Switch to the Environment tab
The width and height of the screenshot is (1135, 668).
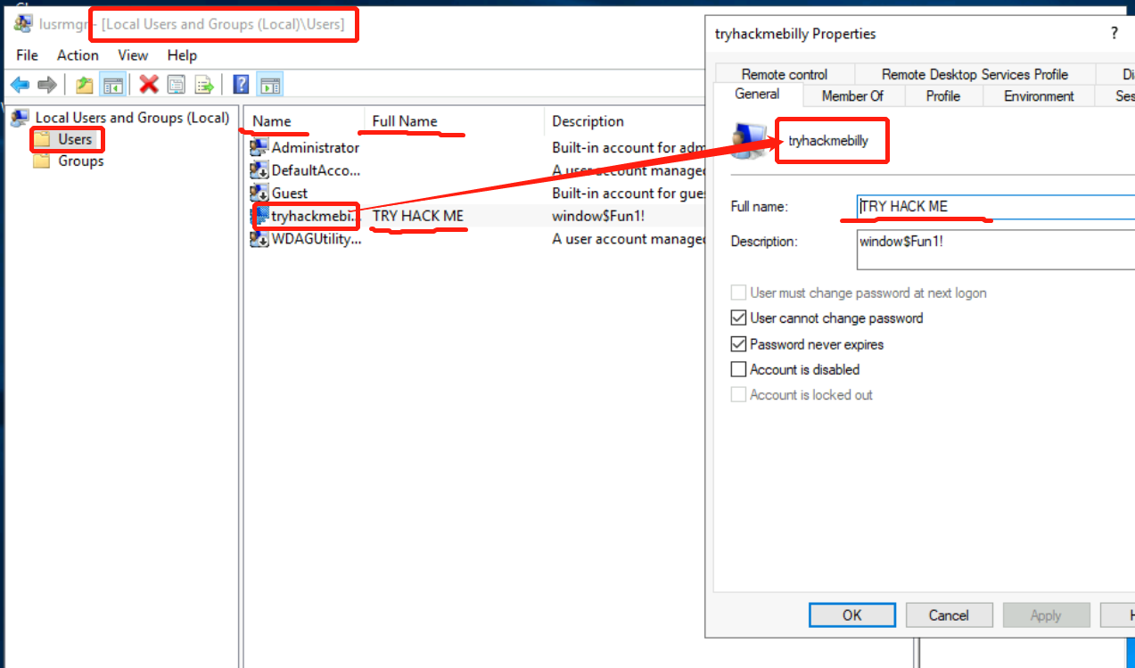pos(1039,96)
